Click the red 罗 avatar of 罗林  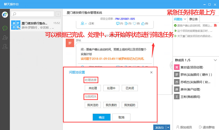[x=70, y=43]
